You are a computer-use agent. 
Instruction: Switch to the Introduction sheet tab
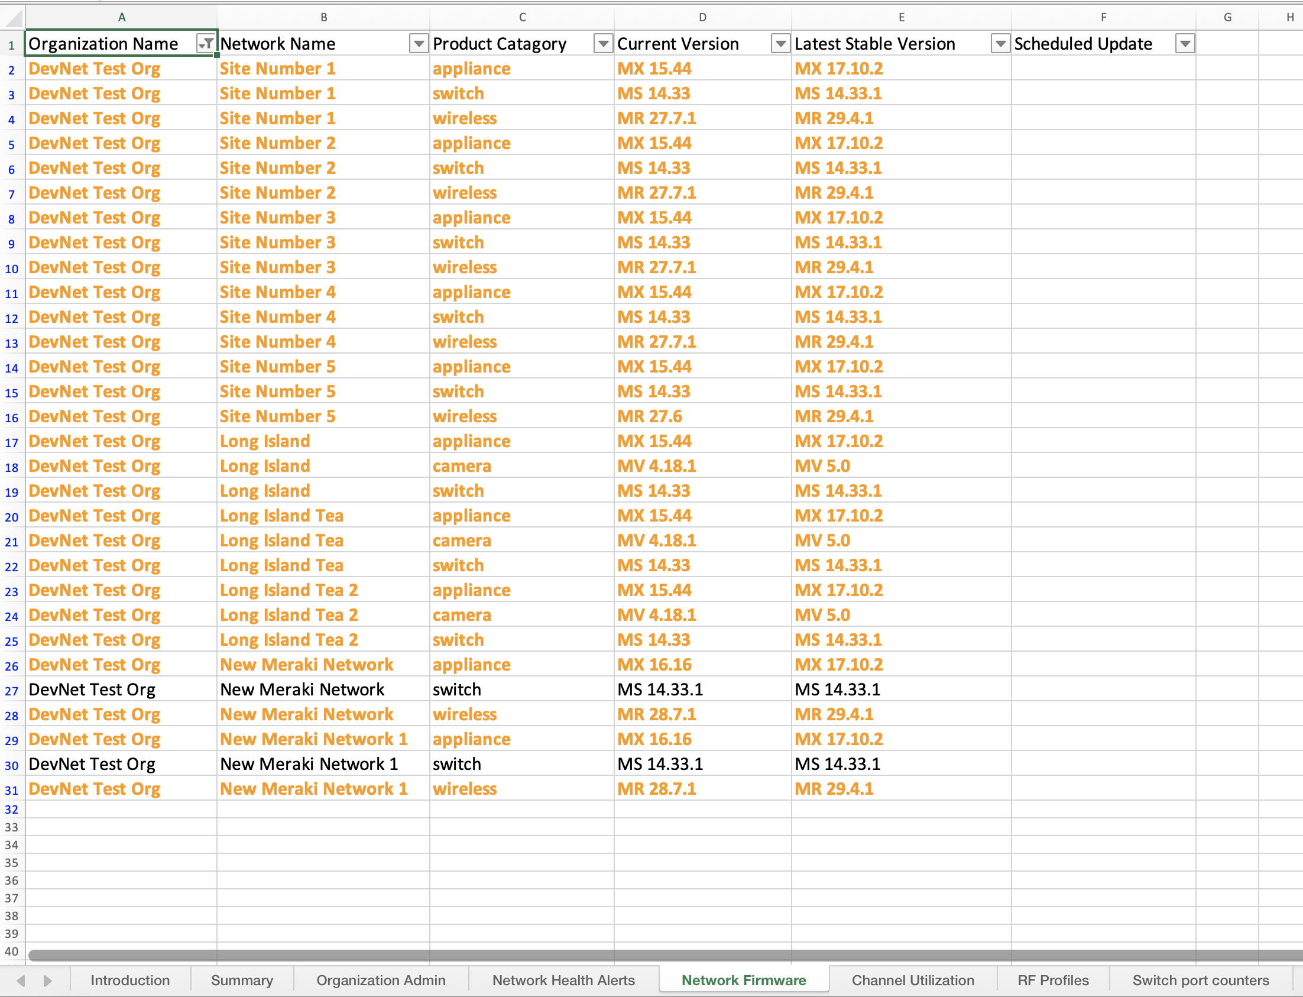tap(130, 980)
